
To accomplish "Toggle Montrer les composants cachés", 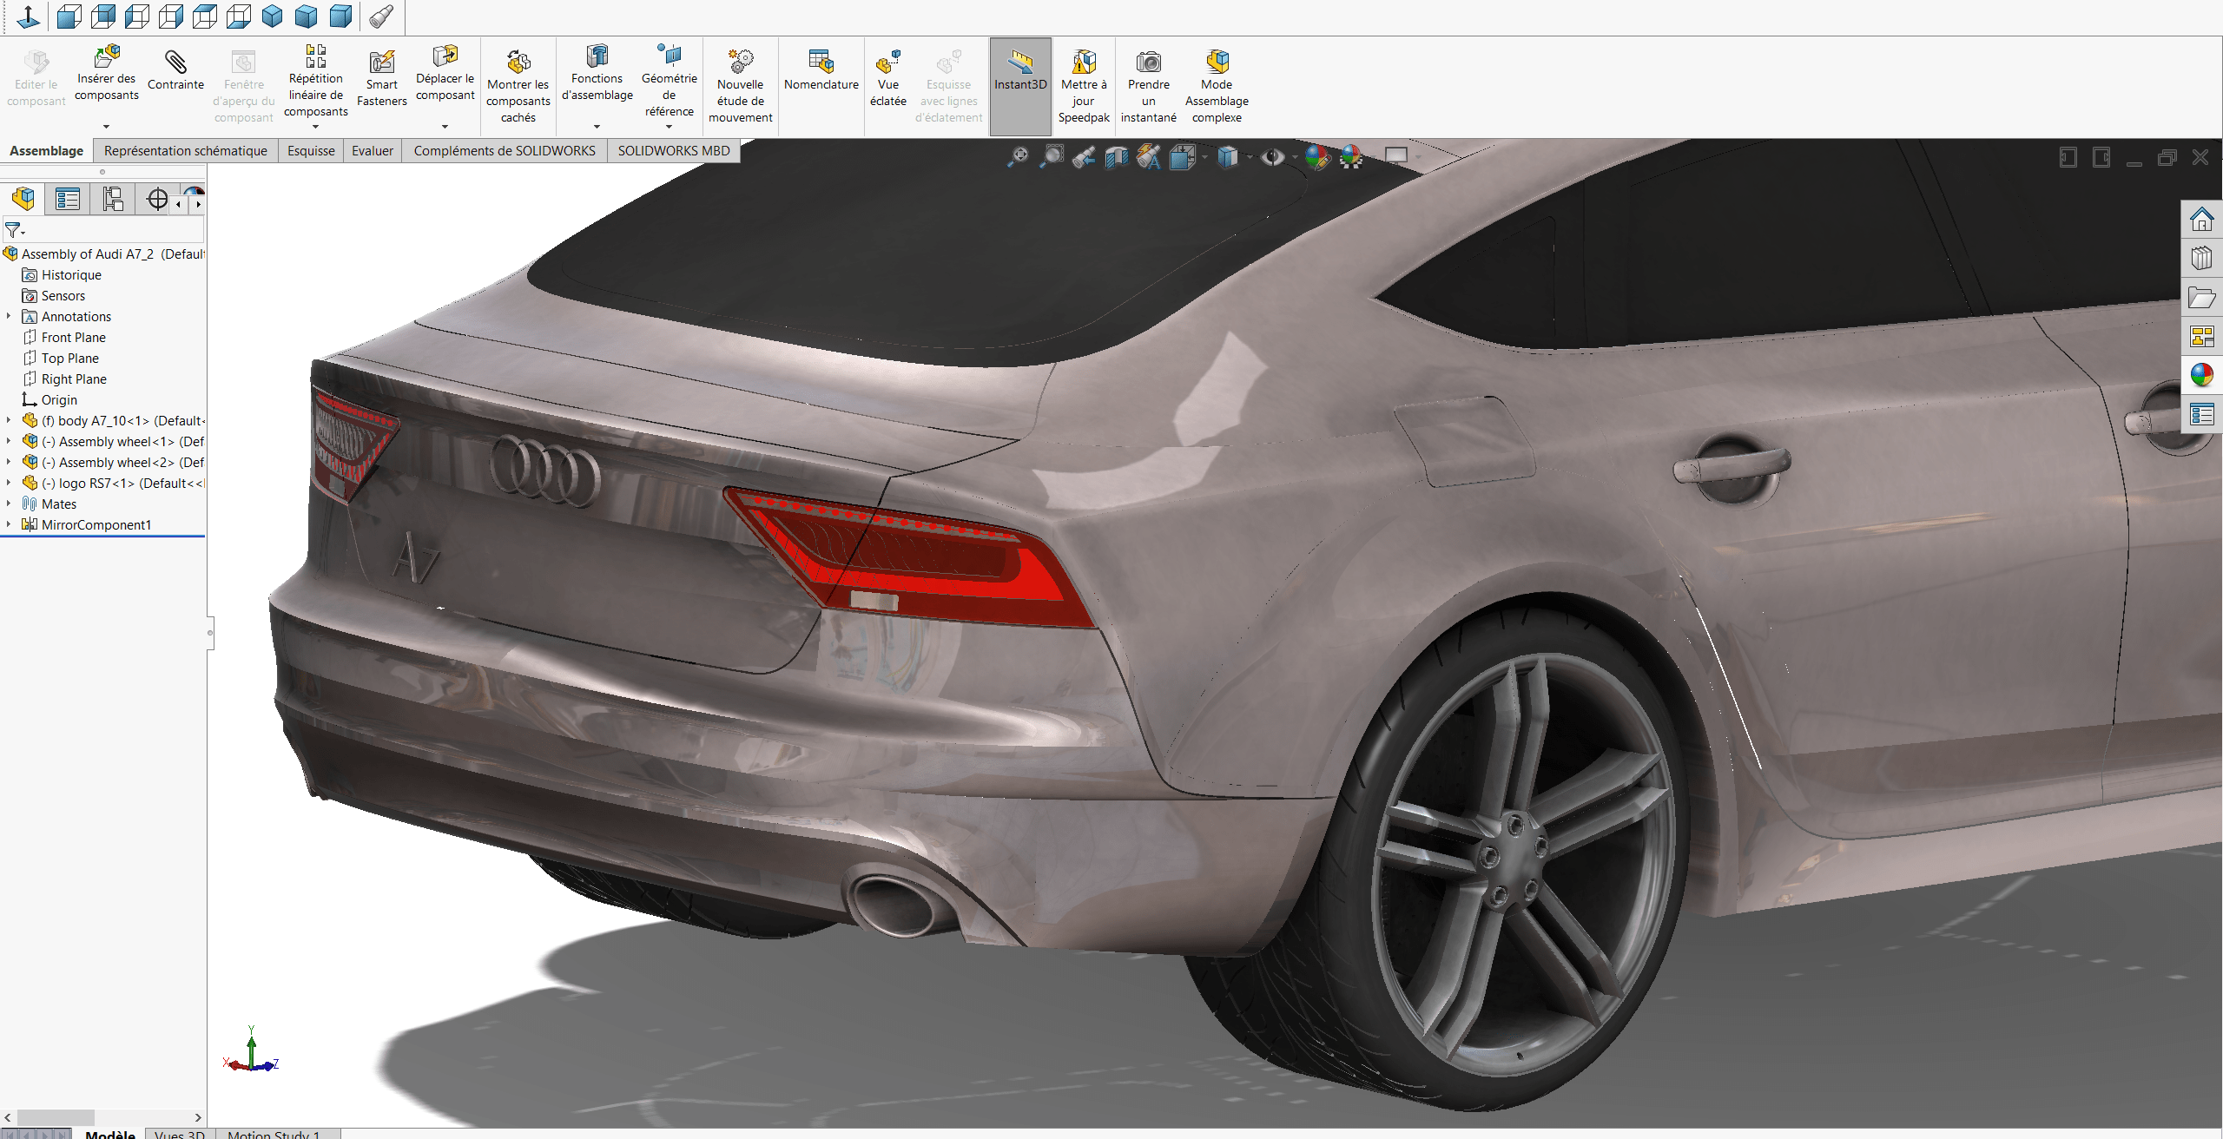I will click(x=518, y=86).
